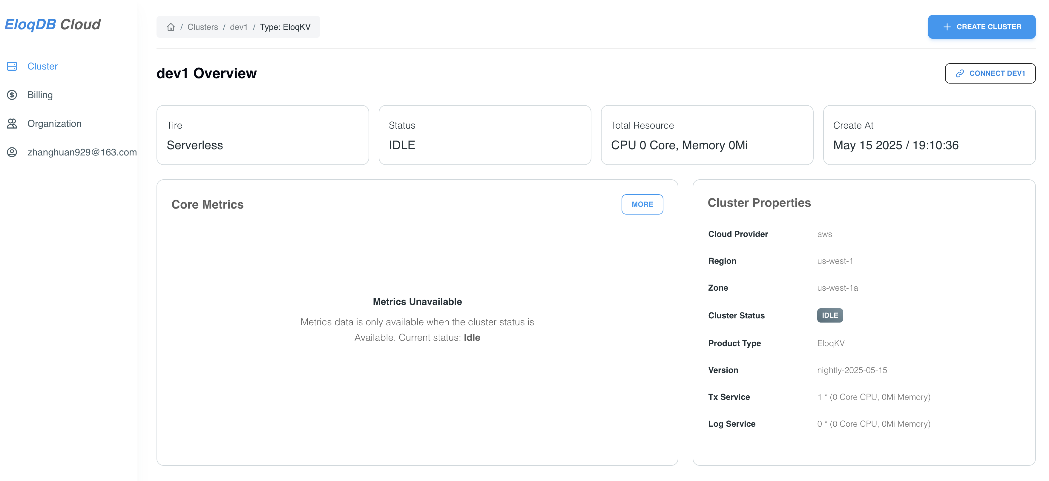
Task: Open the Clusters breadcrumb link
Action: point(203,27)
